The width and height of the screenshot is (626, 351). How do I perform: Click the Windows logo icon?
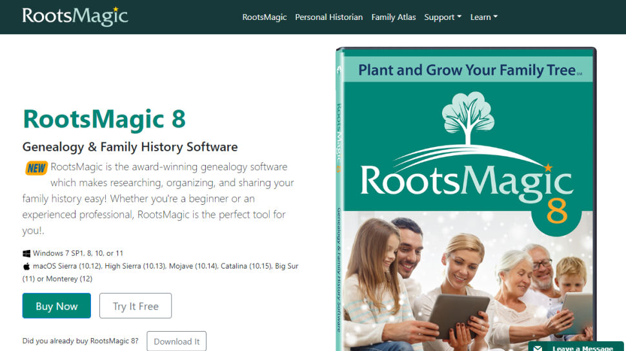click(x=26, y=253)
